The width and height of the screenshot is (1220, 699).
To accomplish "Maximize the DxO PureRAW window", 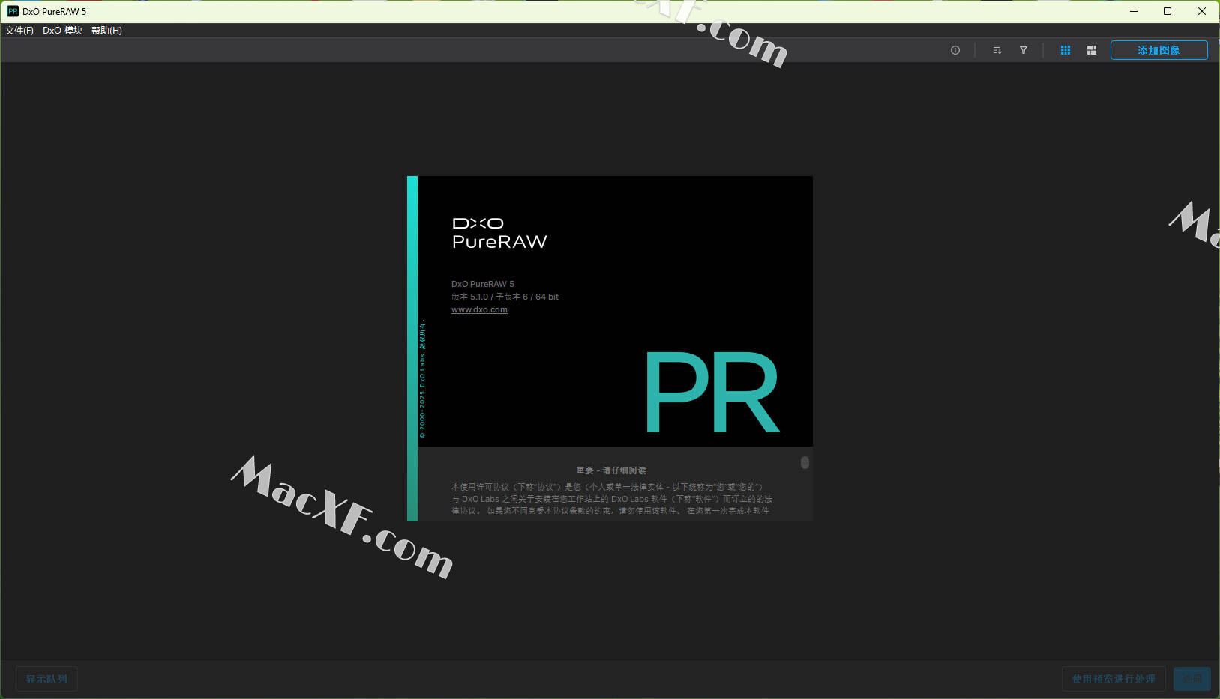I will coord(1168,11).
